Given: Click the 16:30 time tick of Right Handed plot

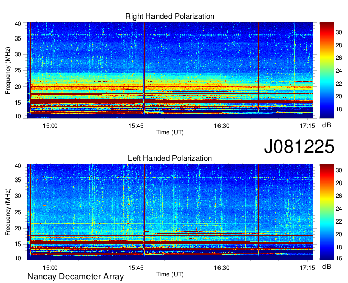Looking at the screenshot, I should click(x=222, y=126).
